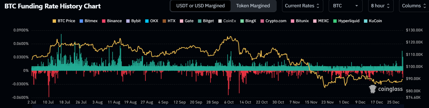Click the Bybit legend color swatch
This screenshot has height=108, width=429.
(x=128, y=21)
